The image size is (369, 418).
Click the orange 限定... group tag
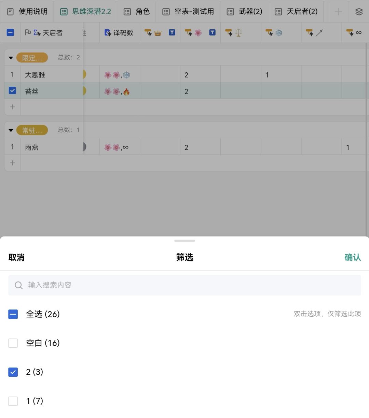click(x=32, y=58)
